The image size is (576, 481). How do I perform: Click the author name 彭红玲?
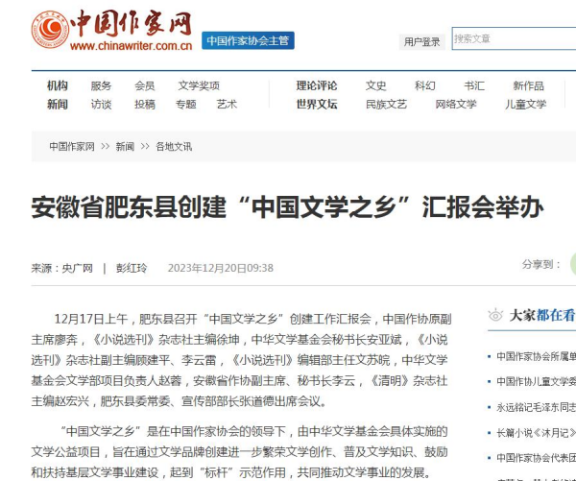tap(132, 268)
